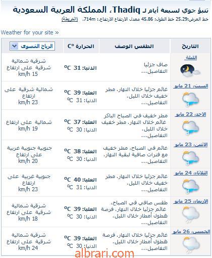
Task: Open the Monday 23 May date link
Action: 191,145
